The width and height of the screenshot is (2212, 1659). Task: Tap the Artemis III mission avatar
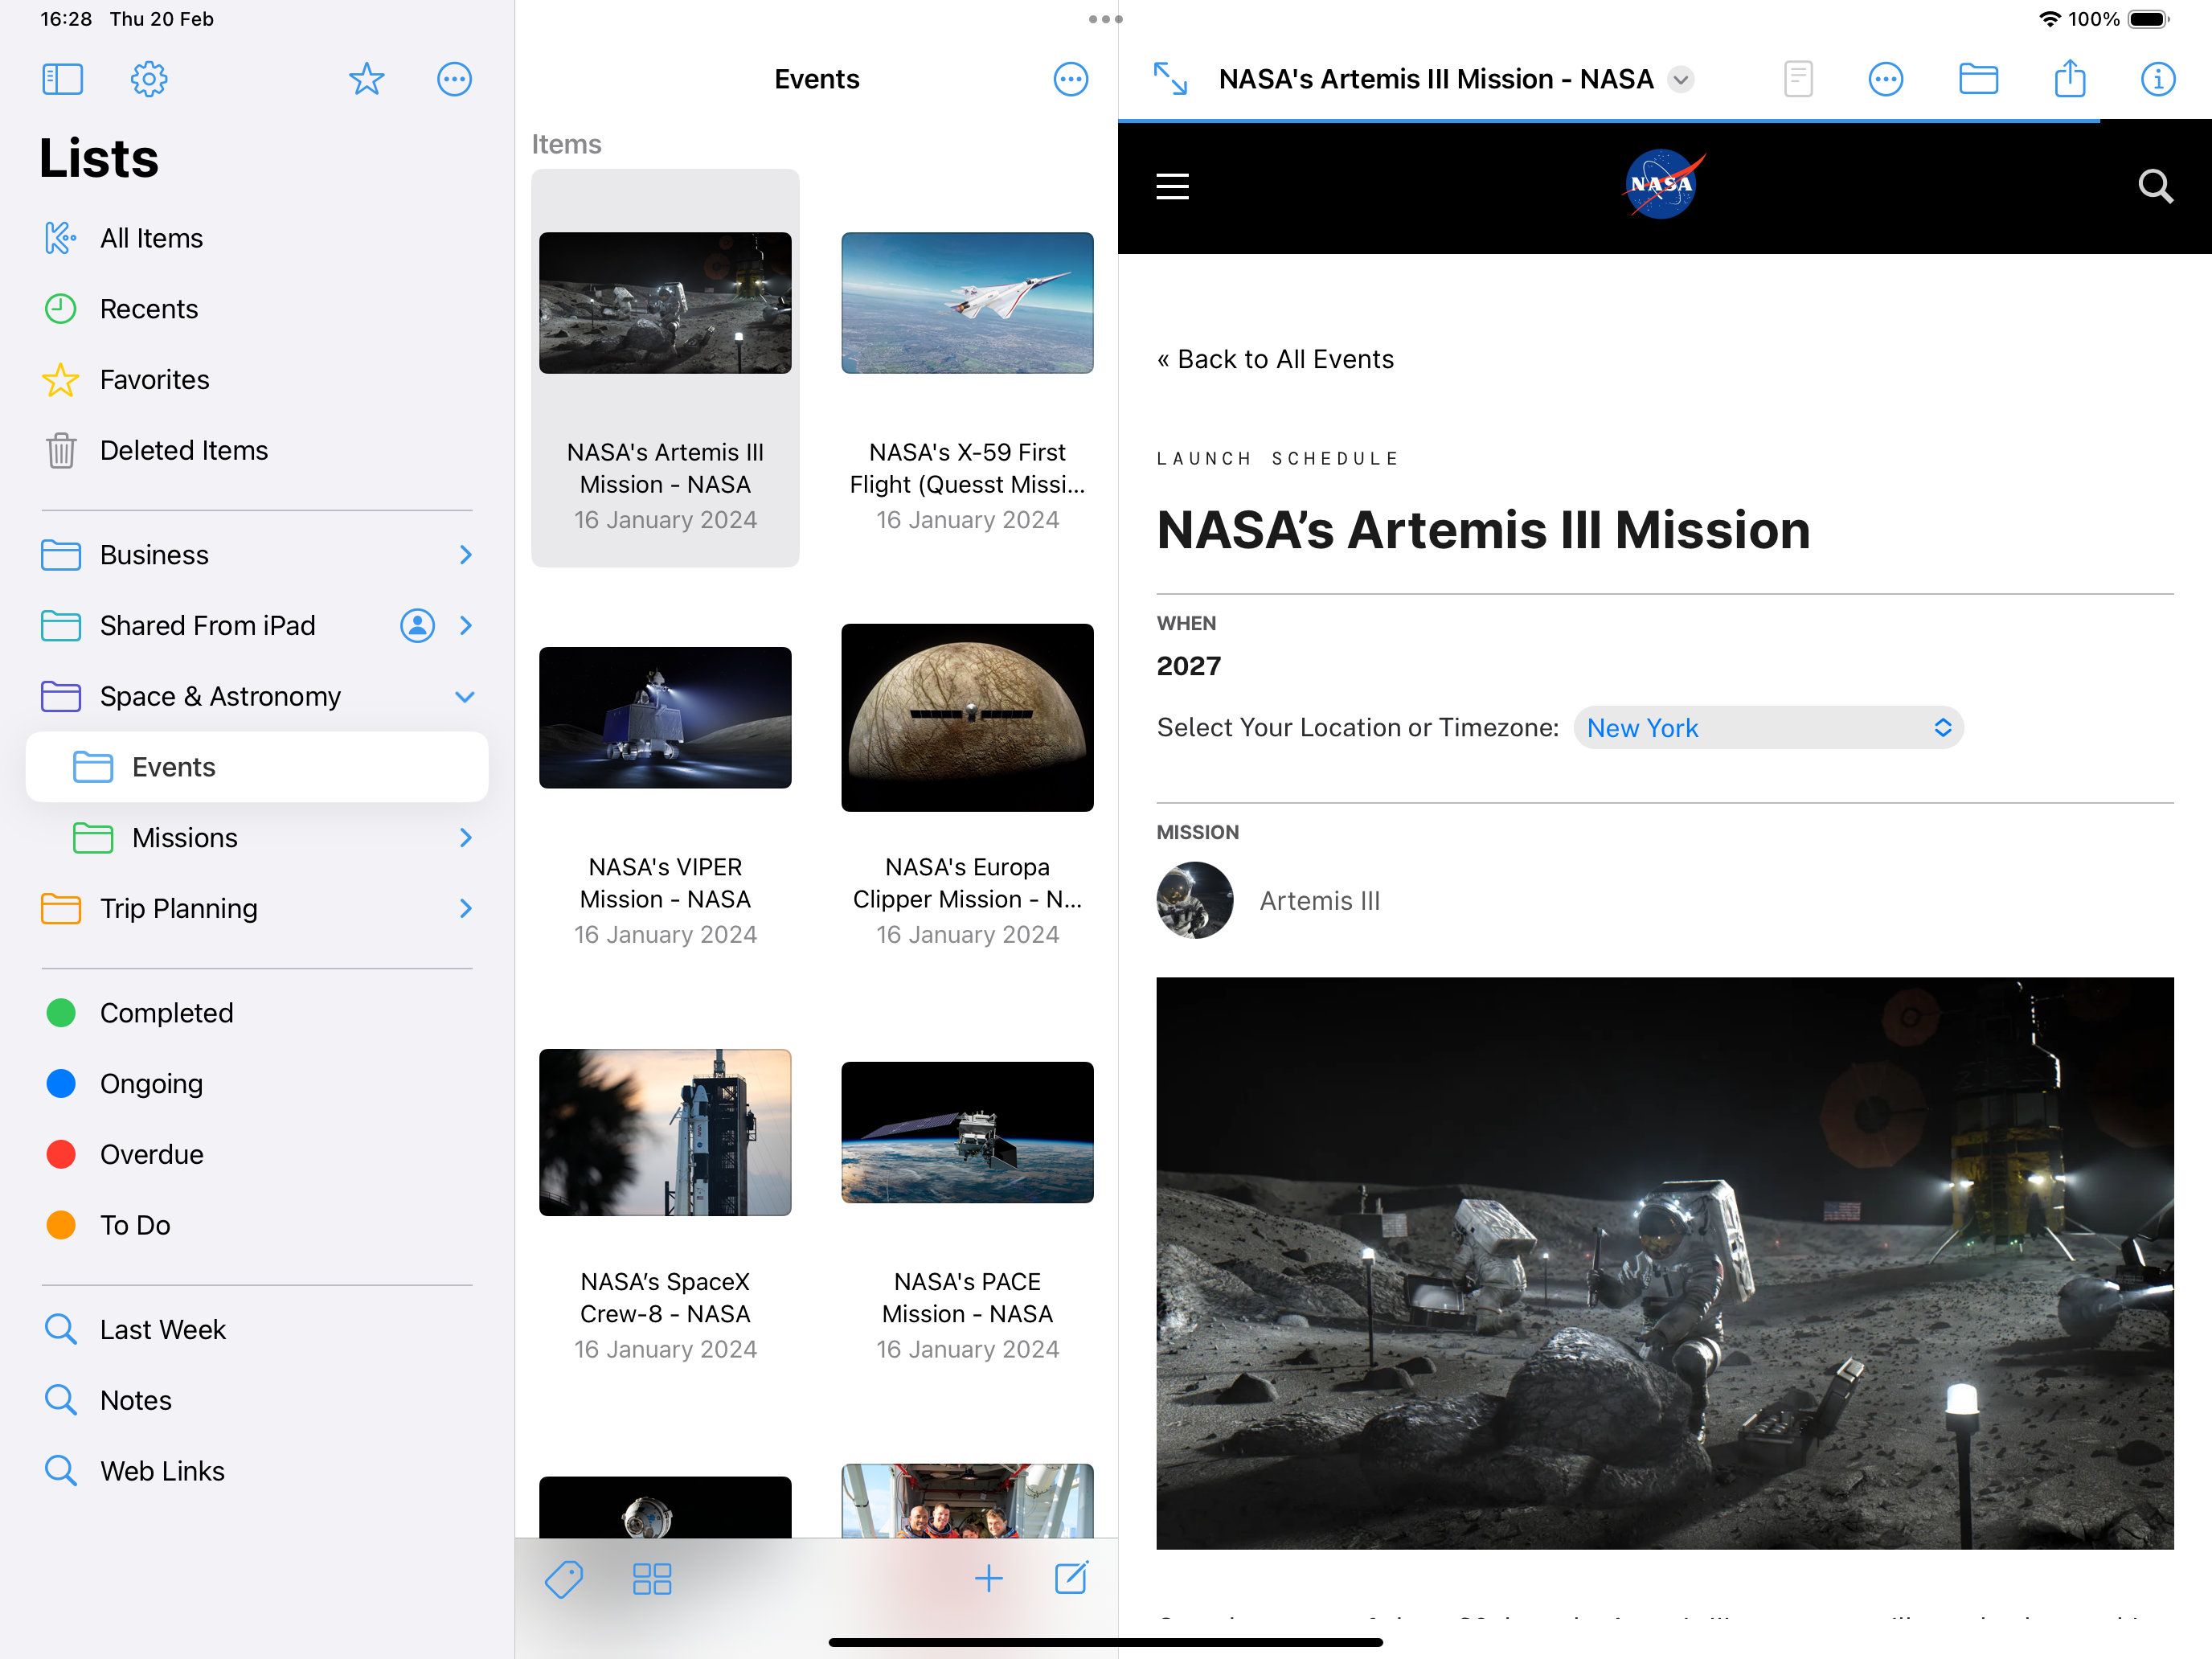(x=1194, y=900)
